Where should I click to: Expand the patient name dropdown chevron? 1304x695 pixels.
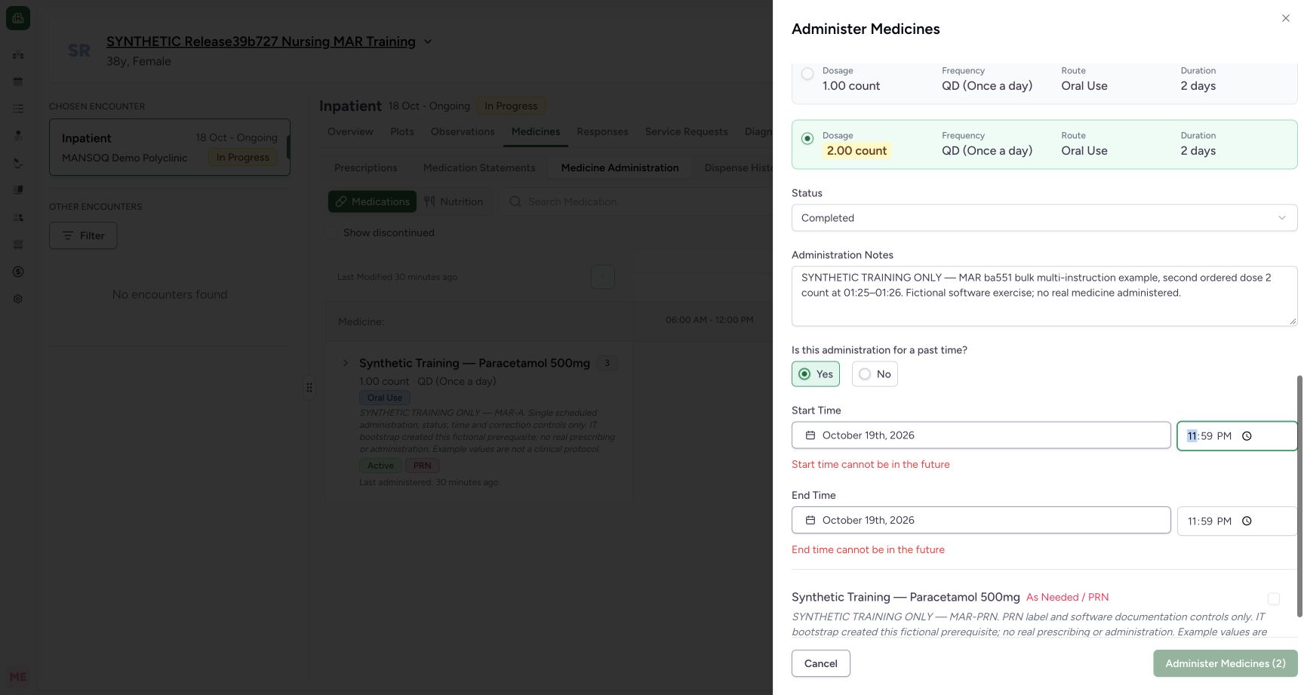tap(428, 42)
